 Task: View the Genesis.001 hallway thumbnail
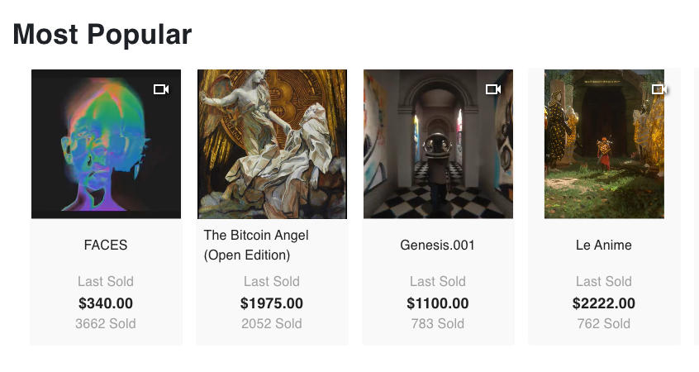pyautogui.click(x=438, y=144)
